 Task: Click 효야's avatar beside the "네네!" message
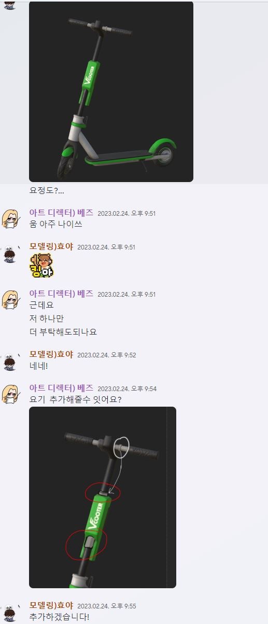[x=11, y=360]
